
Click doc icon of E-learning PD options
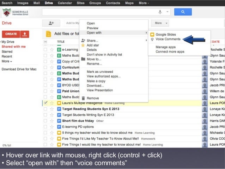pos(59,127)
